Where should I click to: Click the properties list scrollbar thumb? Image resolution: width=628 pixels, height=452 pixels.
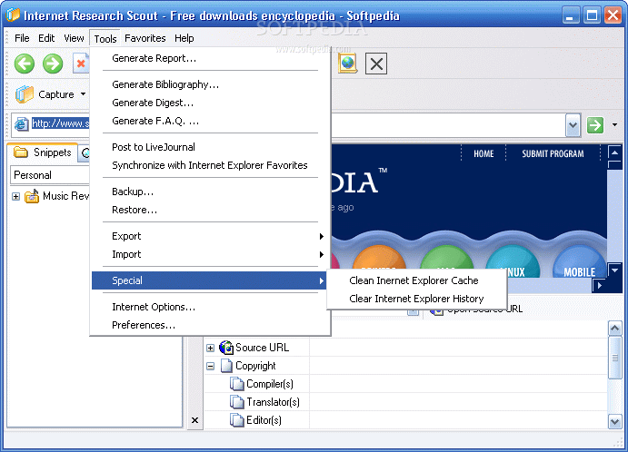[614, 358]
